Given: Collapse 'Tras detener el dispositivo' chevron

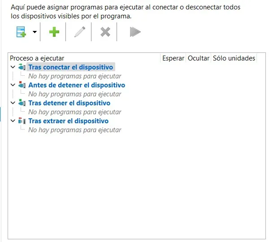Looking at the screenshot, I should tap(13, 103).
